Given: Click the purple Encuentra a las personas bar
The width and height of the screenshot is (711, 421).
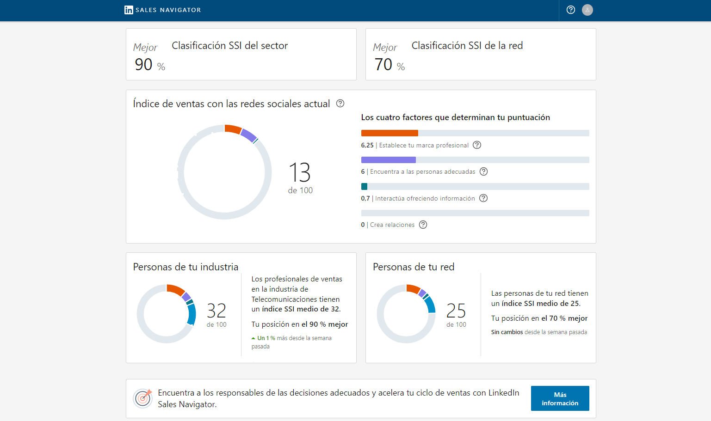Looking at the screenshot, I should click(x=389, y=160).
